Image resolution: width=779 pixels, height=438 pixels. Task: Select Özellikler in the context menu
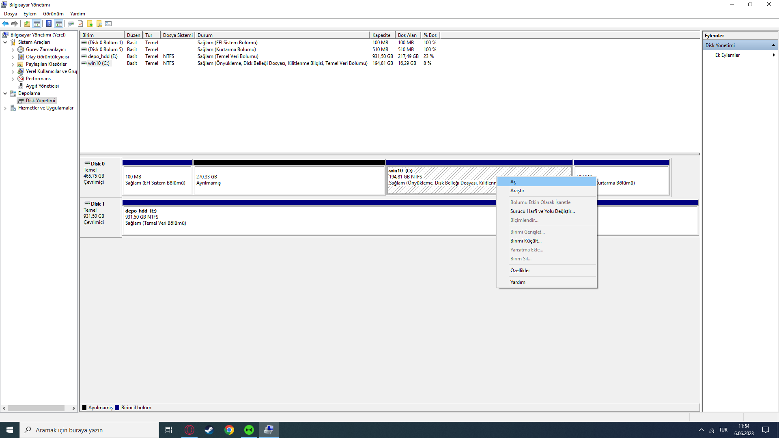pos(520,271)
